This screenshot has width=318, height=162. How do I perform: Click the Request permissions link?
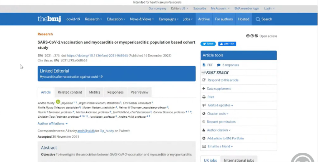[221, 122]
